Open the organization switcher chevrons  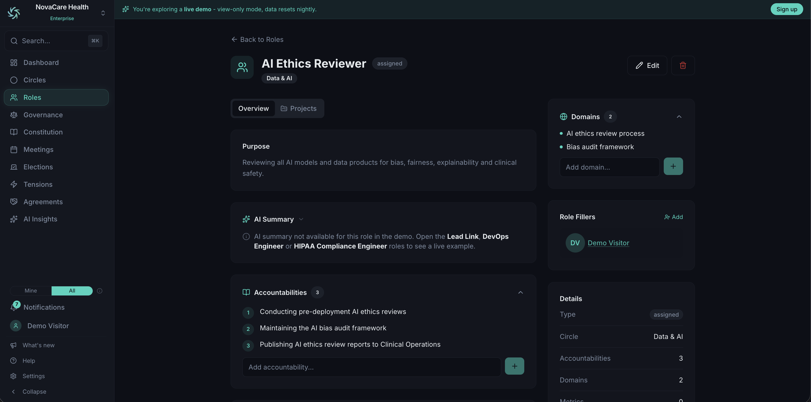point(103,13)
